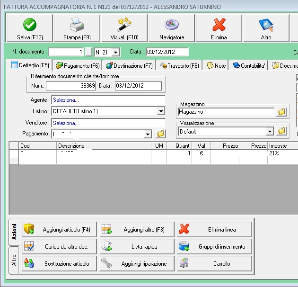298x287 pixels.
Task: Open the Navigatore compass button
Action: click(172, 28)
